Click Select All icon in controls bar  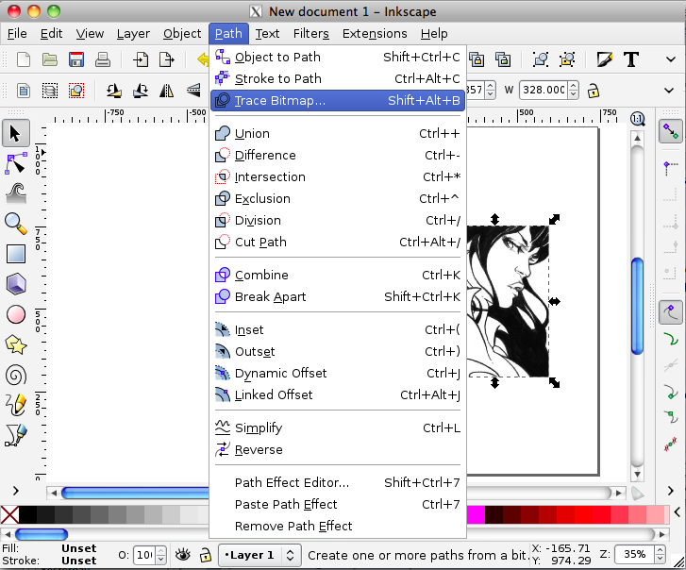click(24, 91)
